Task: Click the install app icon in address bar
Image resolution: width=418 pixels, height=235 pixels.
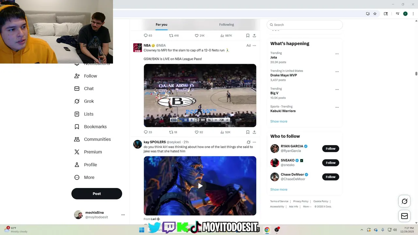Action: click(x=368, y=14)
